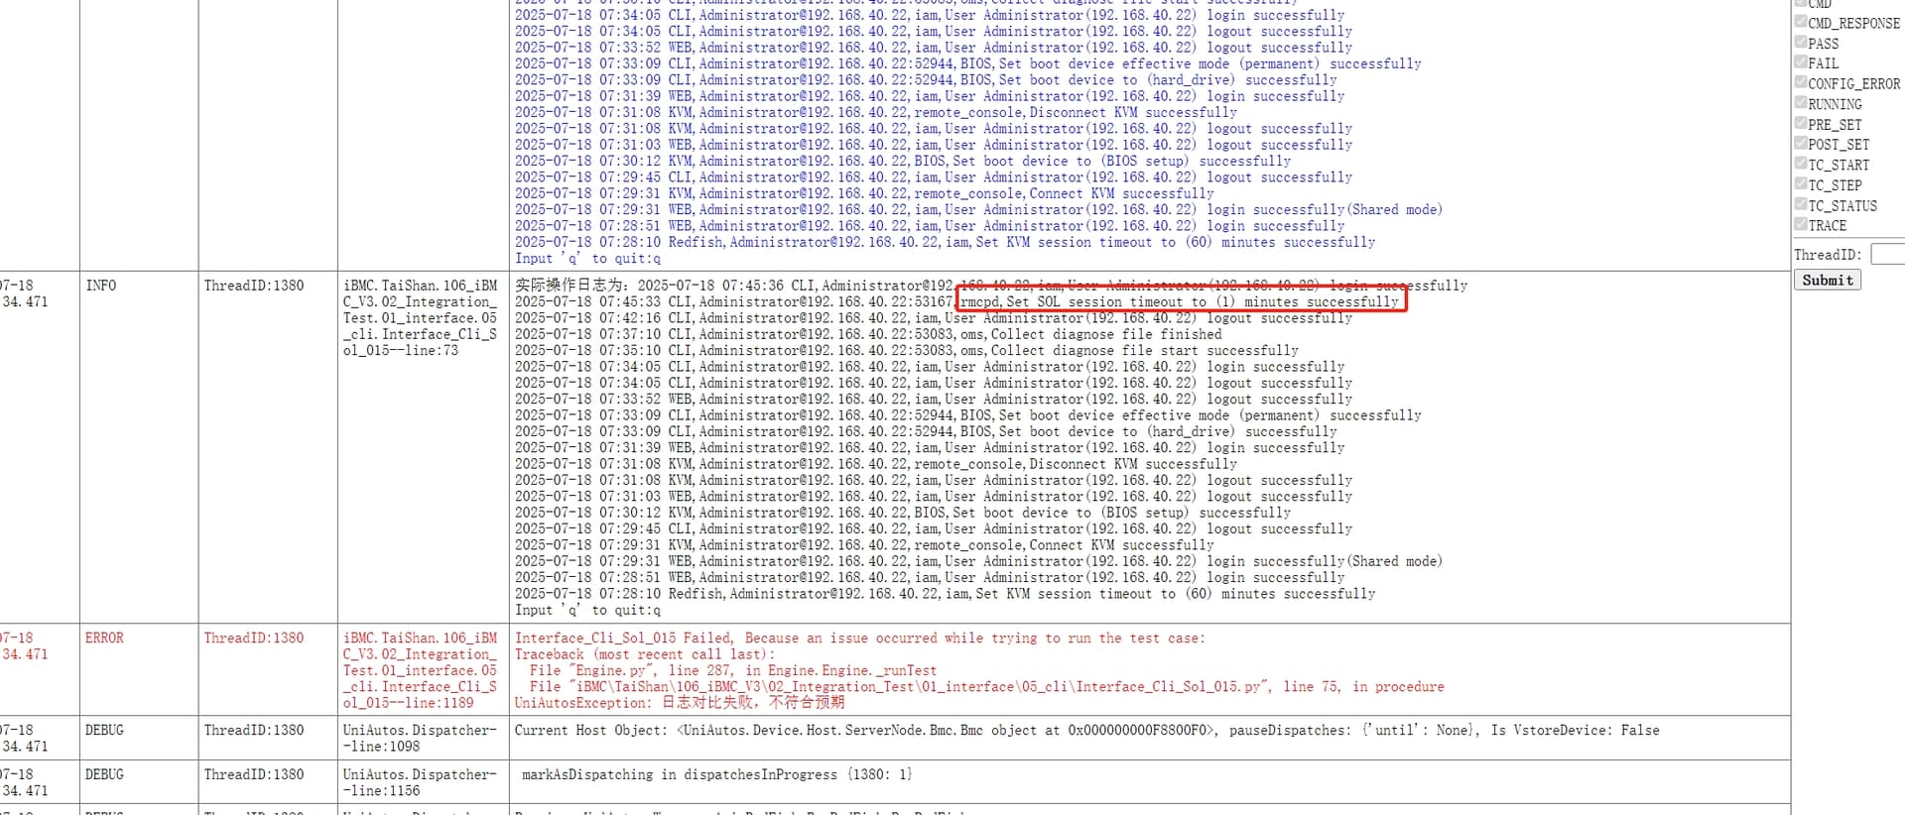Image resolution: width=1905 pixels, height=815 pixels.
Task: Focus the ThreadID input field
Action: pos(1887,255)
